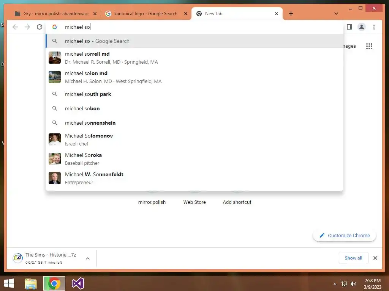Close the kanonical logo tab
Screen dimensions: 389x291
pos(185,14)
